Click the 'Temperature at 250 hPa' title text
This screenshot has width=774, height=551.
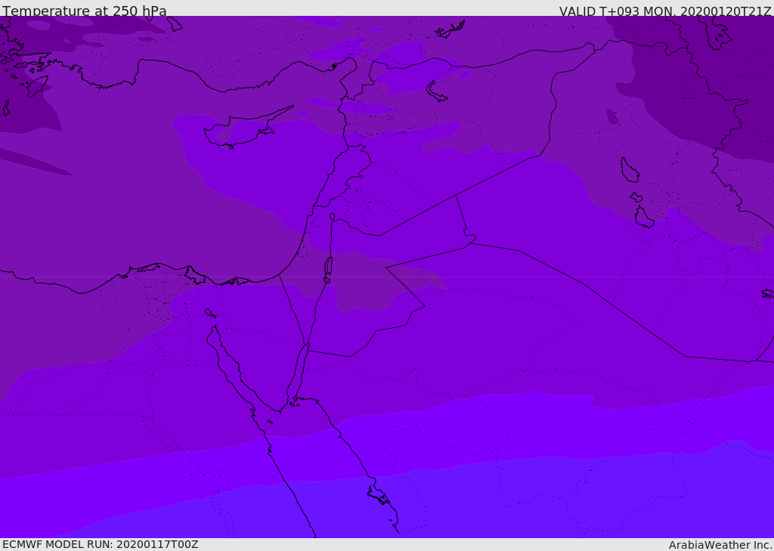[85, 11]
